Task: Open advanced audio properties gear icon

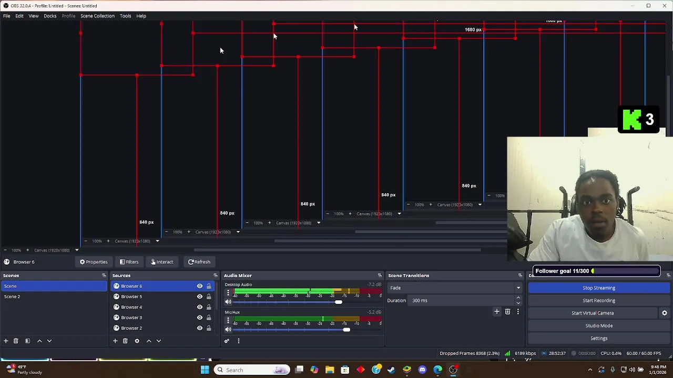Action: [x=227, y=341]
